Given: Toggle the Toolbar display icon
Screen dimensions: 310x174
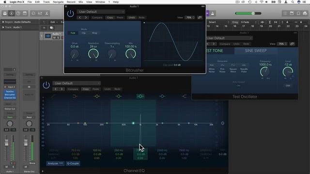Looking at the screenshot, I should [x=25, y=14].
